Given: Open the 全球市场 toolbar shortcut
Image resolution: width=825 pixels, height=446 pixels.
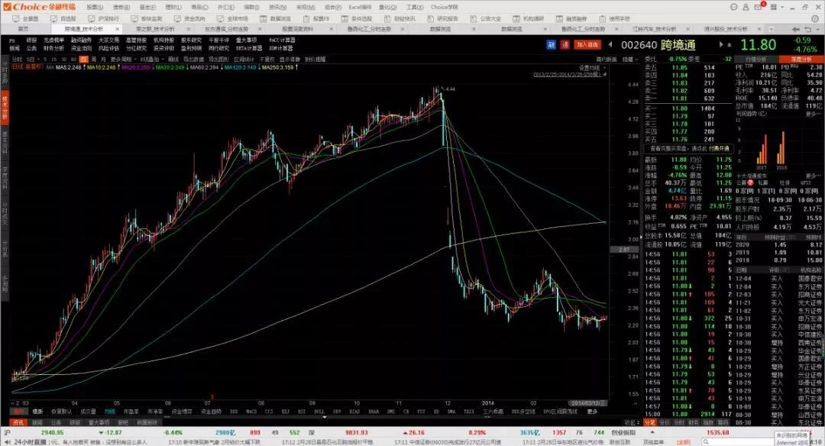Looking at the screenshot, I should [232, 18].
